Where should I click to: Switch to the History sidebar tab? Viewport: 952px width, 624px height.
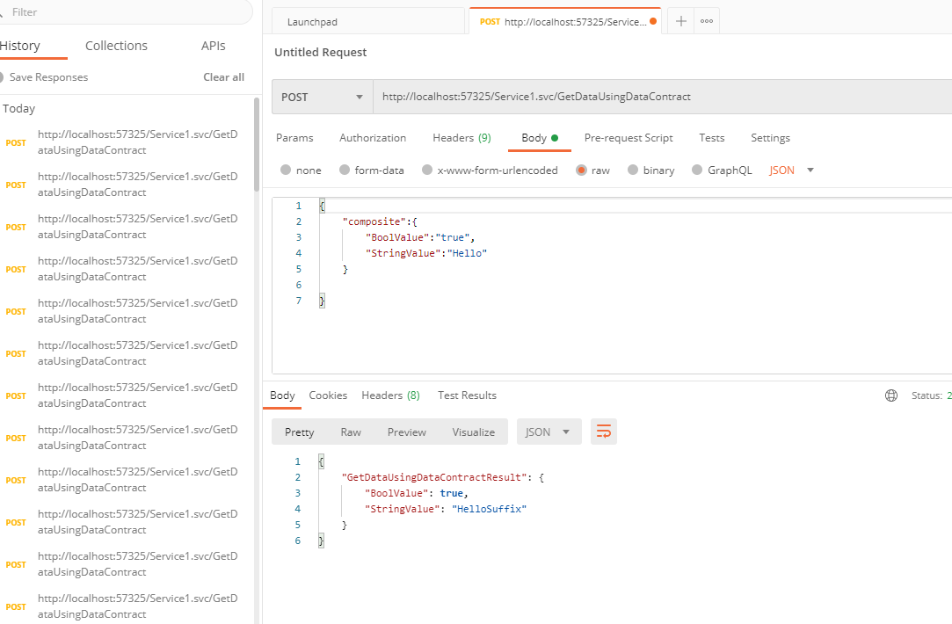coord(20,46)
